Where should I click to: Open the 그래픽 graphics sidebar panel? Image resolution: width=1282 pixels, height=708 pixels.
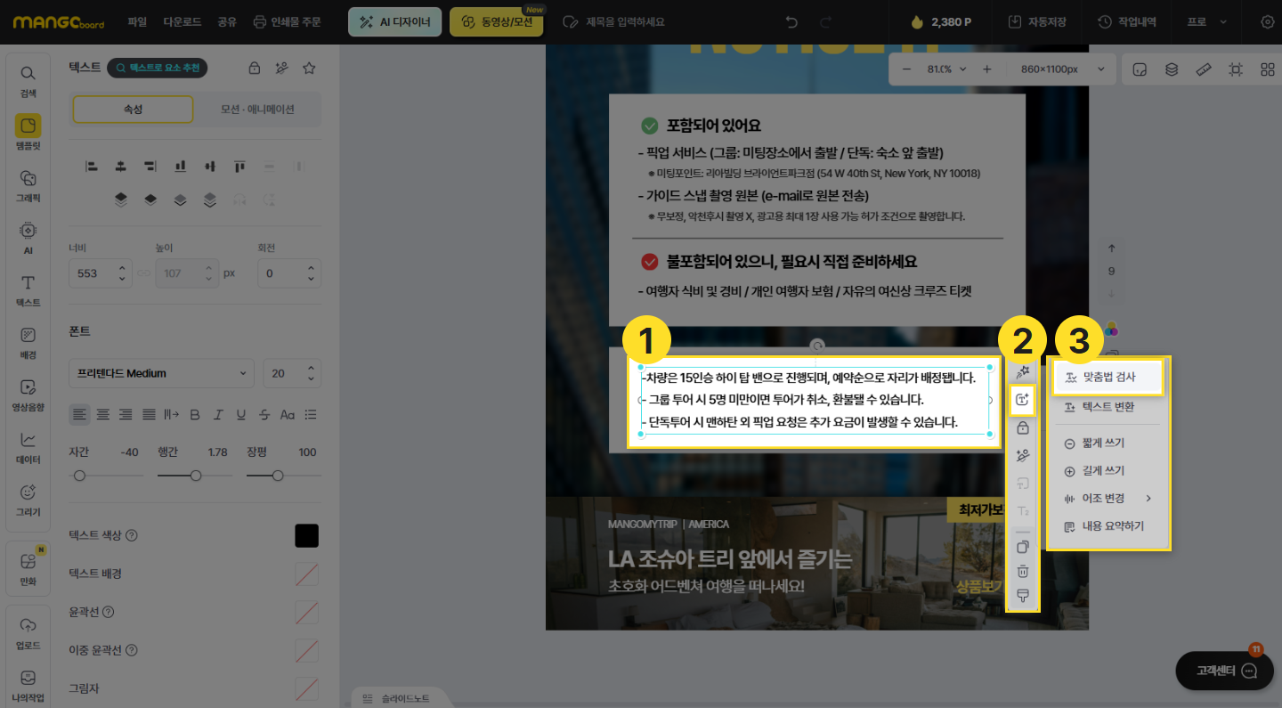pos(28,184)
